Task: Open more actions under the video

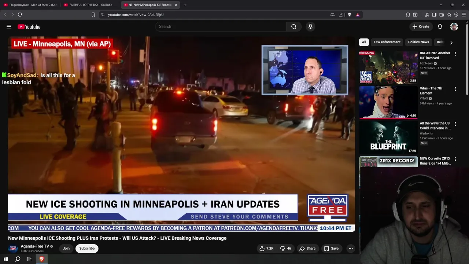Action: click(x=351, y=248)
